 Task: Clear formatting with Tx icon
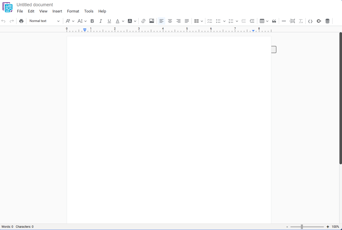tap(301, 21)
